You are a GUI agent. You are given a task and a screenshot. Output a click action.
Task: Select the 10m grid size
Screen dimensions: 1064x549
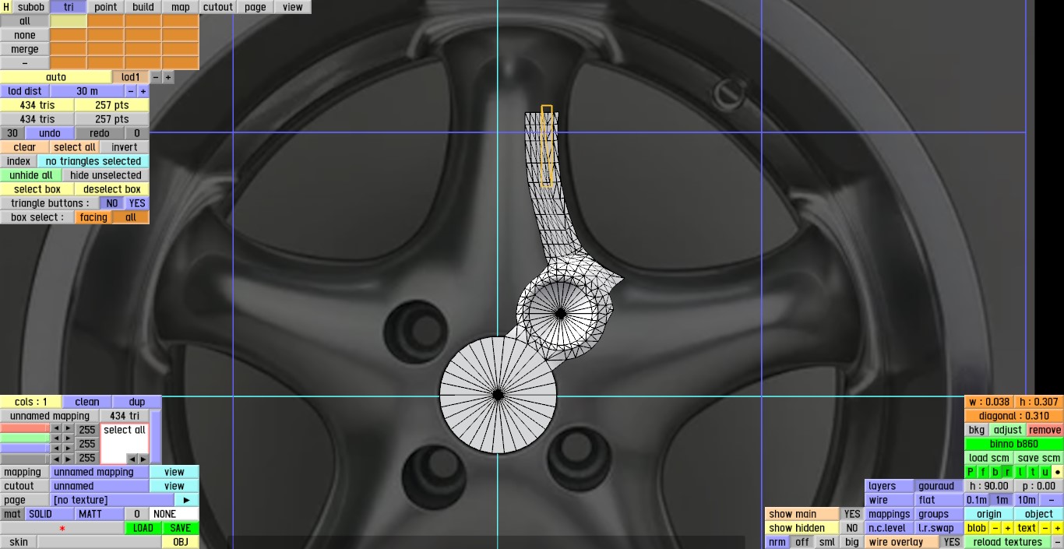1027,500
